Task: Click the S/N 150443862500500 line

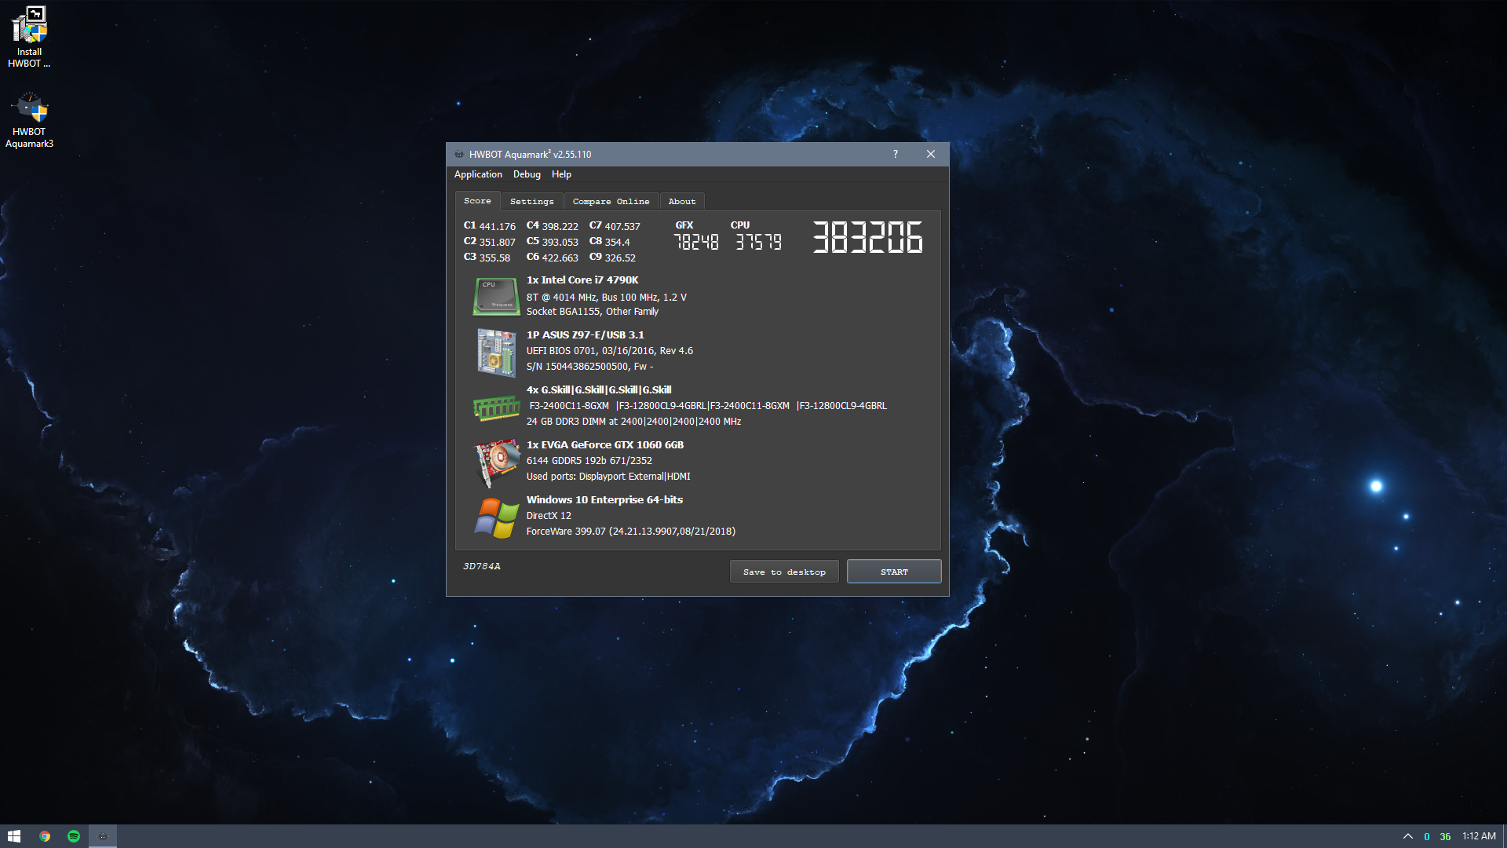Action: pyautogui.click(x=589, y=367)
